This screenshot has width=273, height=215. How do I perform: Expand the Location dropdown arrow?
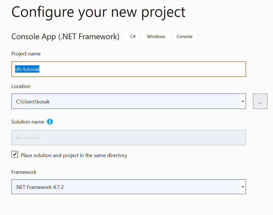243,101
